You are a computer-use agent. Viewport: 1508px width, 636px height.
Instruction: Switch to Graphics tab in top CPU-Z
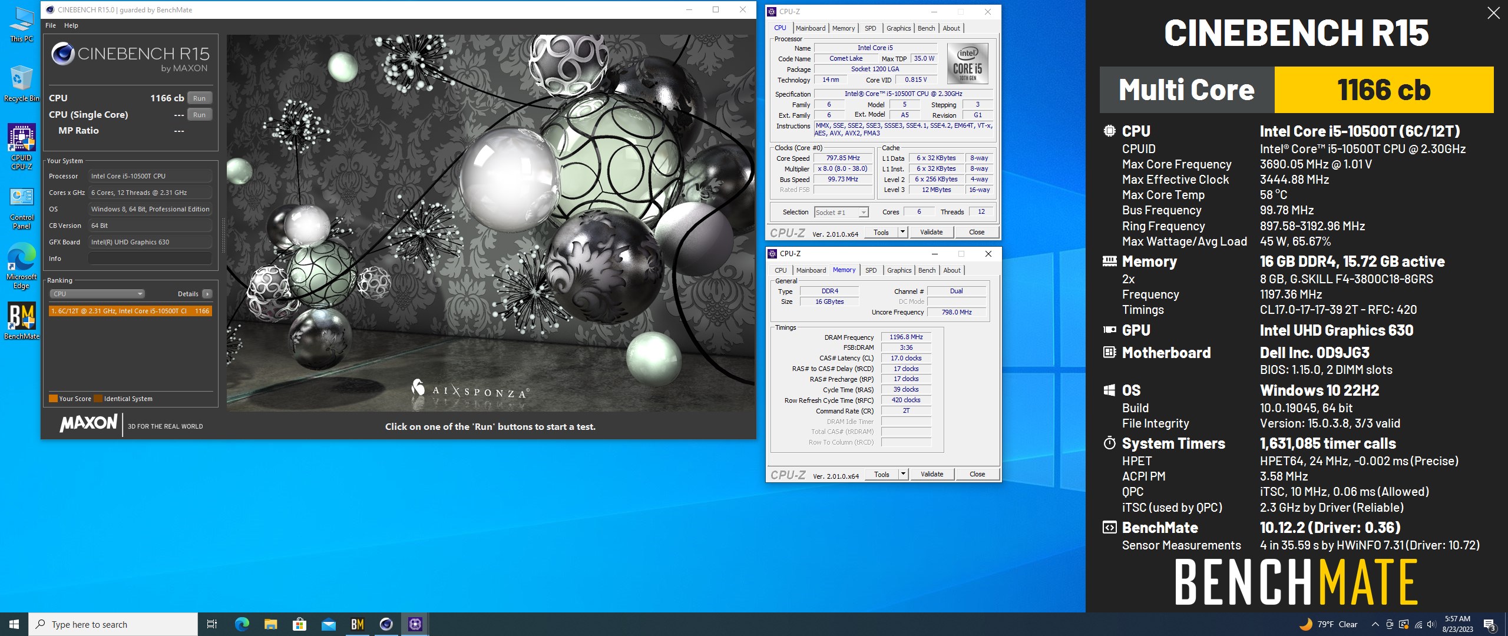coord(898,28)
